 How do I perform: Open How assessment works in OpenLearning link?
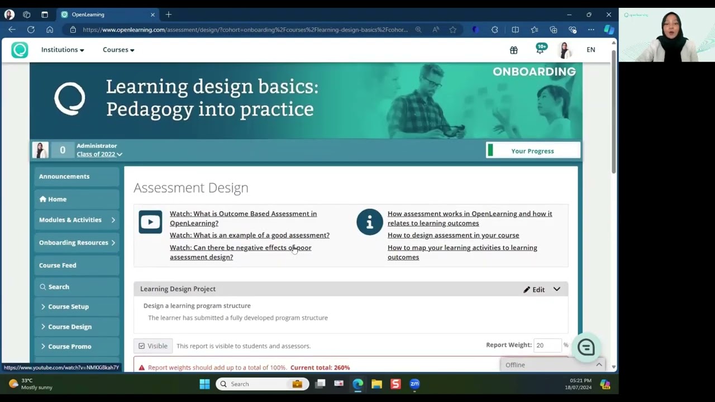pos(470,218)
